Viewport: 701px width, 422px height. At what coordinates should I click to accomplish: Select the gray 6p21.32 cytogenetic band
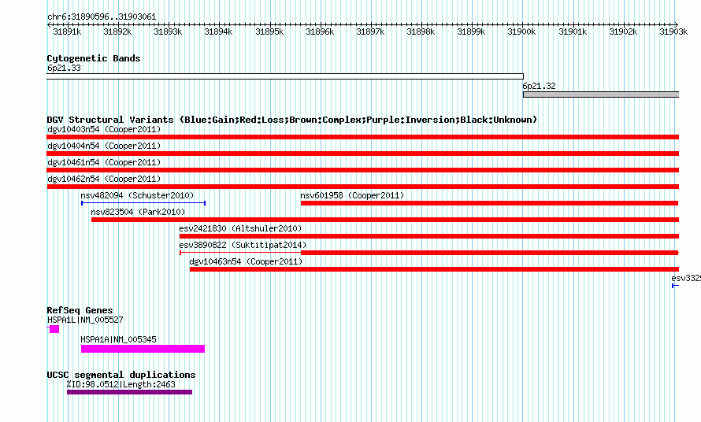tap(601, 94)
